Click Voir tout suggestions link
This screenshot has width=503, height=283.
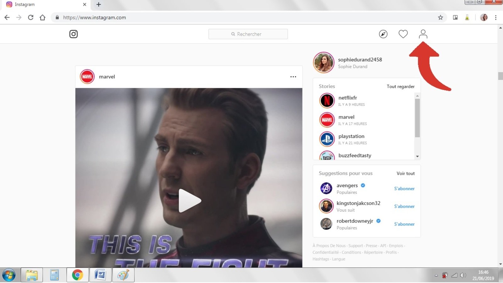click(x=406, y=173)
